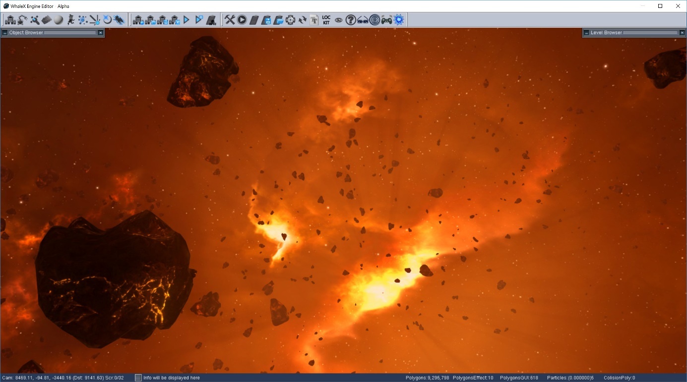687x382 pixels.
Task: Collapse the Object Browser panel
Action: click(x=5, y=33)
